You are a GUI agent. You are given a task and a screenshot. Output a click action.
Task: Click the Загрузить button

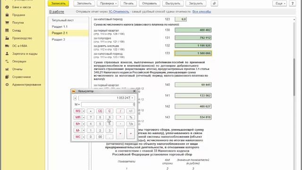point(196,3)
